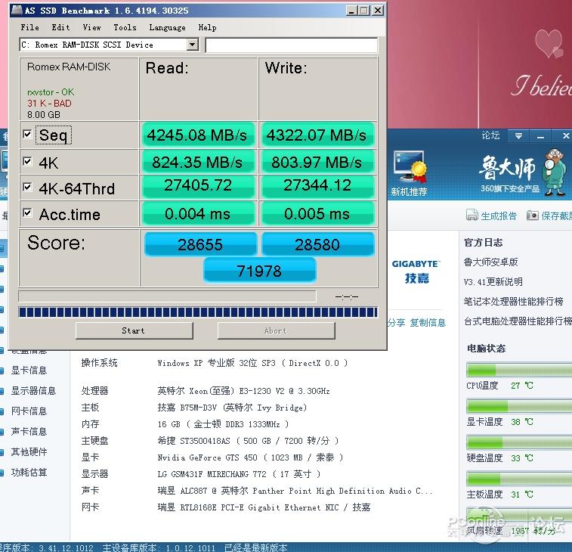Close the AS SSD Benchmark window

(x=378, y=11)
